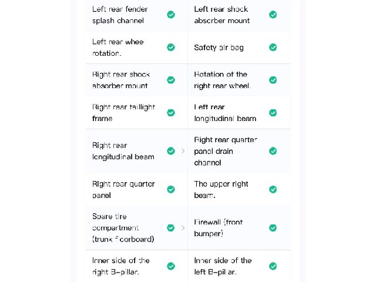Image resolution: width=376 pixels, height=282 pixels.
Task: Click check icon for Left rear fender splash channel
Action: click(x=171, y=15)
